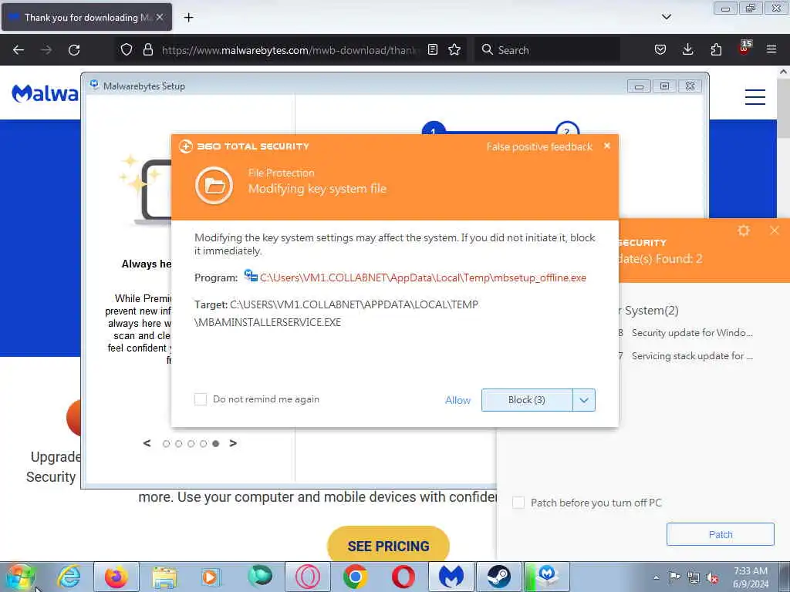Close the 360 updates found panel
790x592 pixels.
click(775, 230)
